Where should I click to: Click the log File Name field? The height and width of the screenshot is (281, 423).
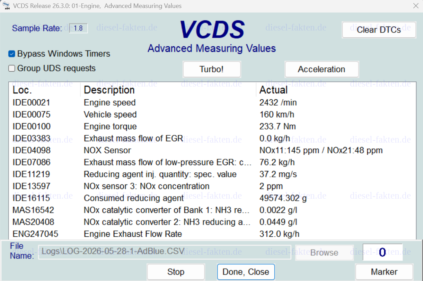click(164, 252)
